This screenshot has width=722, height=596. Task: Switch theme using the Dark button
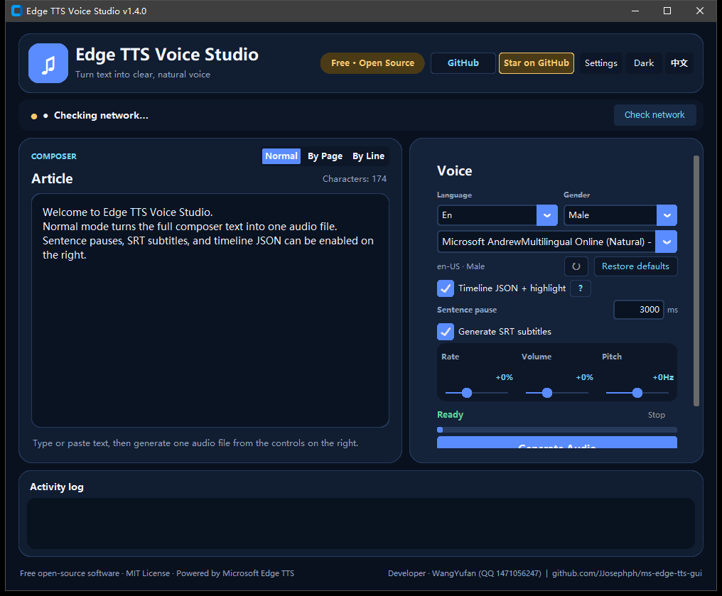644,63
